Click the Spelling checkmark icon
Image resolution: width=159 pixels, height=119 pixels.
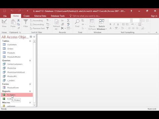(68, 24)
